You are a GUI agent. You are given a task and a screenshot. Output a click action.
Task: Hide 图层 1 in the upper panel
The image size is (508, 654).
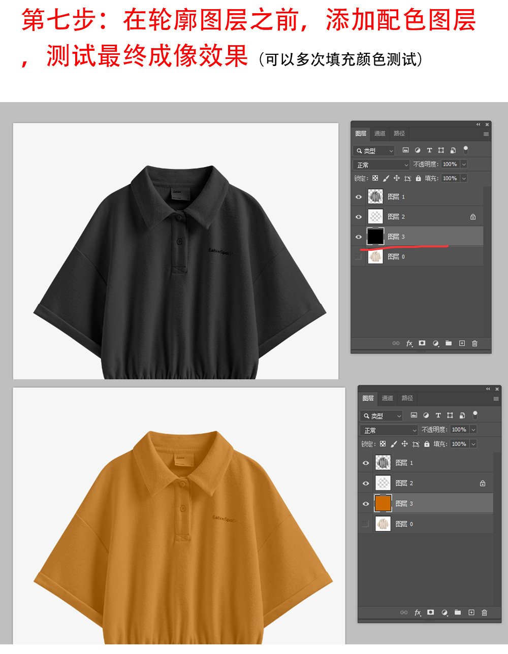[x=359, y=197]
